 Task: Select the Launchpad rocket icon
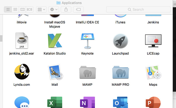point(120,41)
